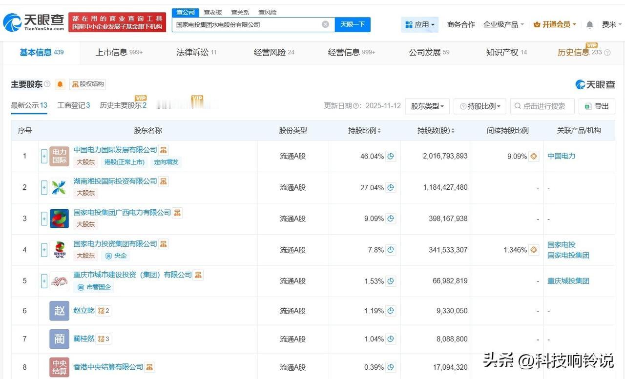Click the 天眼查 logo to go home
Screen dimensions: 625x379
(34, 22)
